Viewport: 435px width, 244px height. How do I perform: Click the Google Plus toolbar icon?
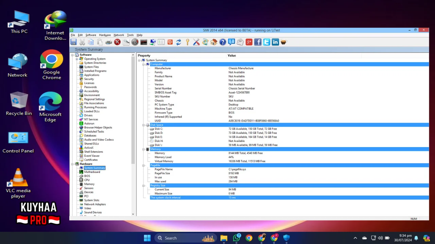[x=249, y=42]
